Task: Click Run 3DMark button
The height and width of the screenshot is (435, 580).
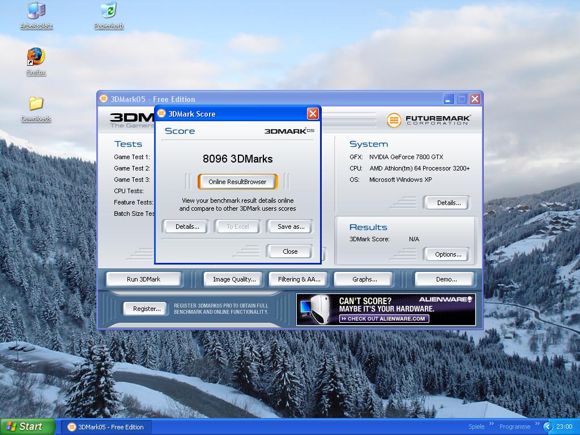Action: (143, 279)
